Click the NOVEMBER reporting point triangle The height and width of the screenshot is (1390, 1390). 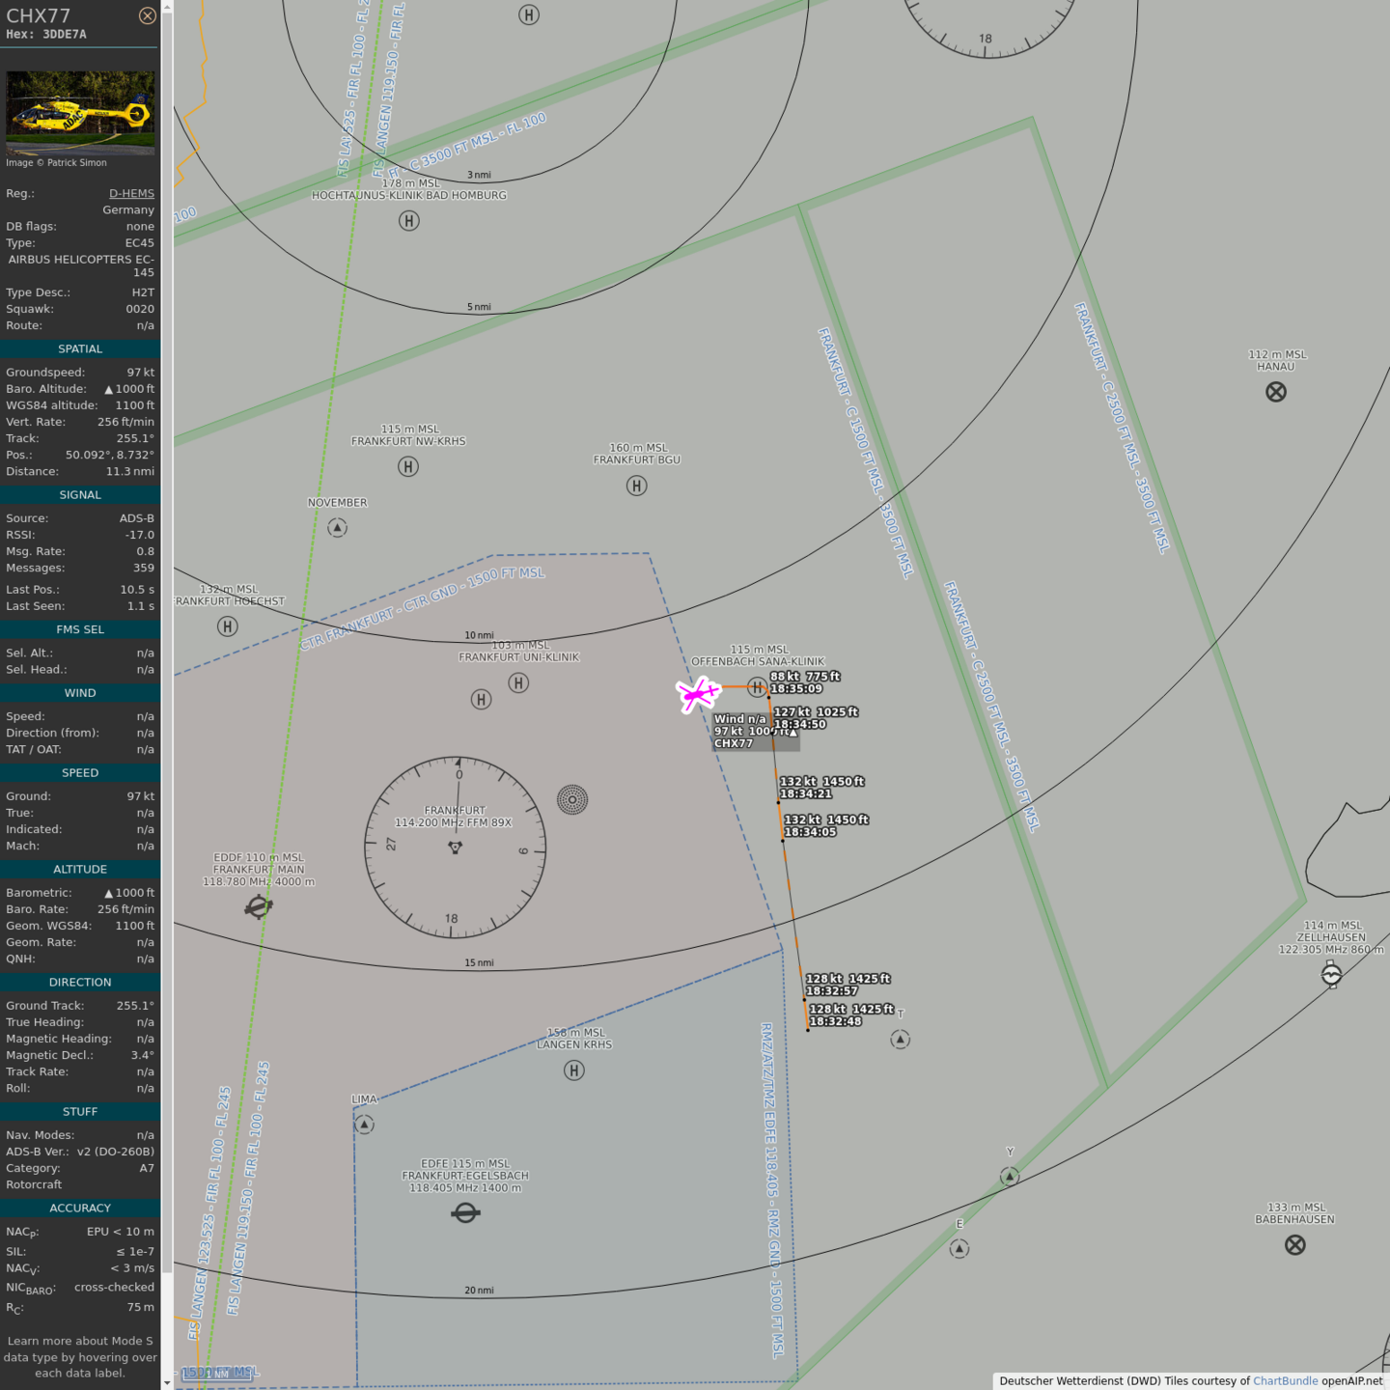pyautogui.click(x=337, y=528)
